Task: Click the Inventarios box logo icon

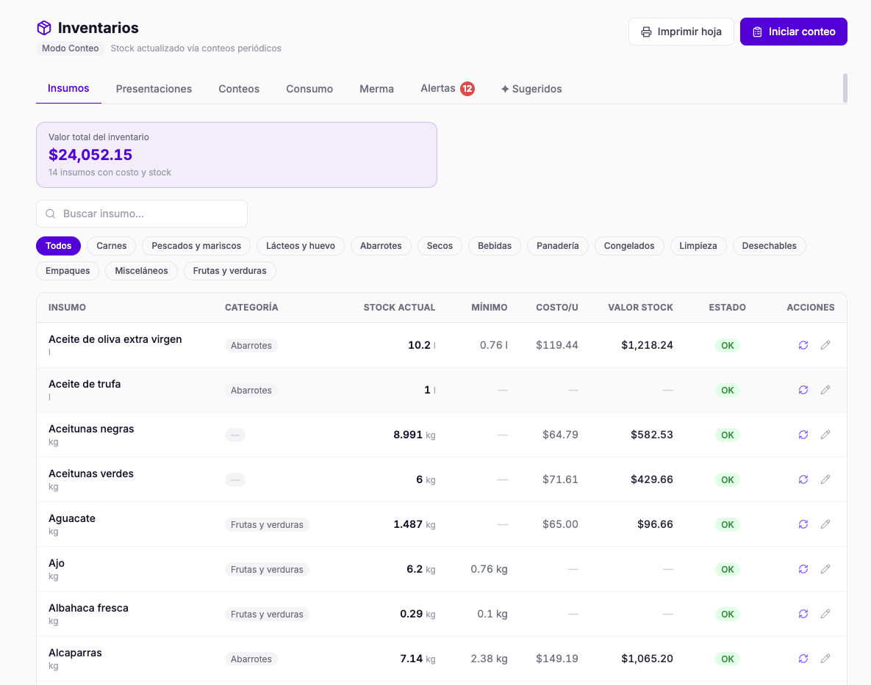Action: pos(44,28)
